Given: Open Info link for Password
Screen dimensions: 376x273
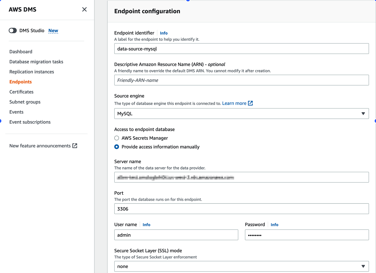Looking at the screenshot, I should click(x=274, y=225).
